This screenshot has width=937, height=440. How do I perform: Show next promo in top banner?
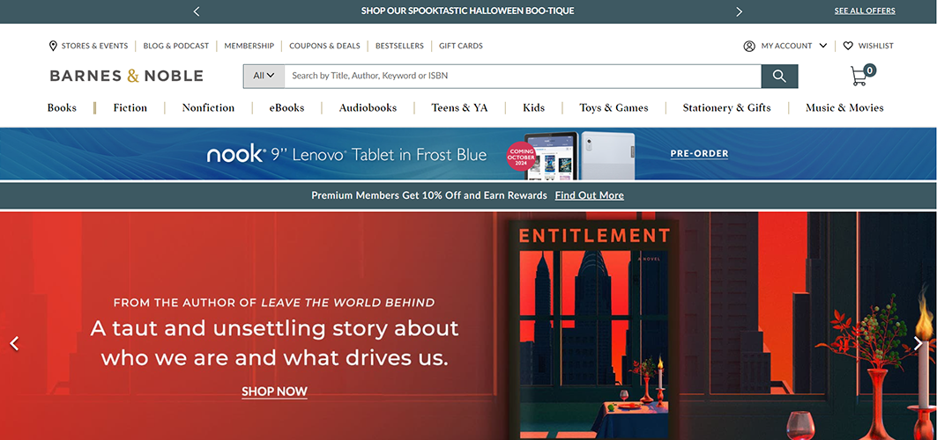point(739,11)
